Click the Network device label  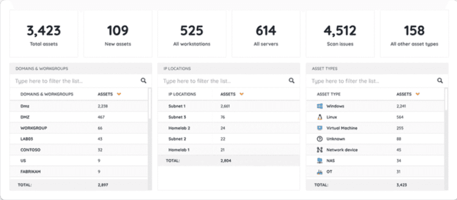342,150
